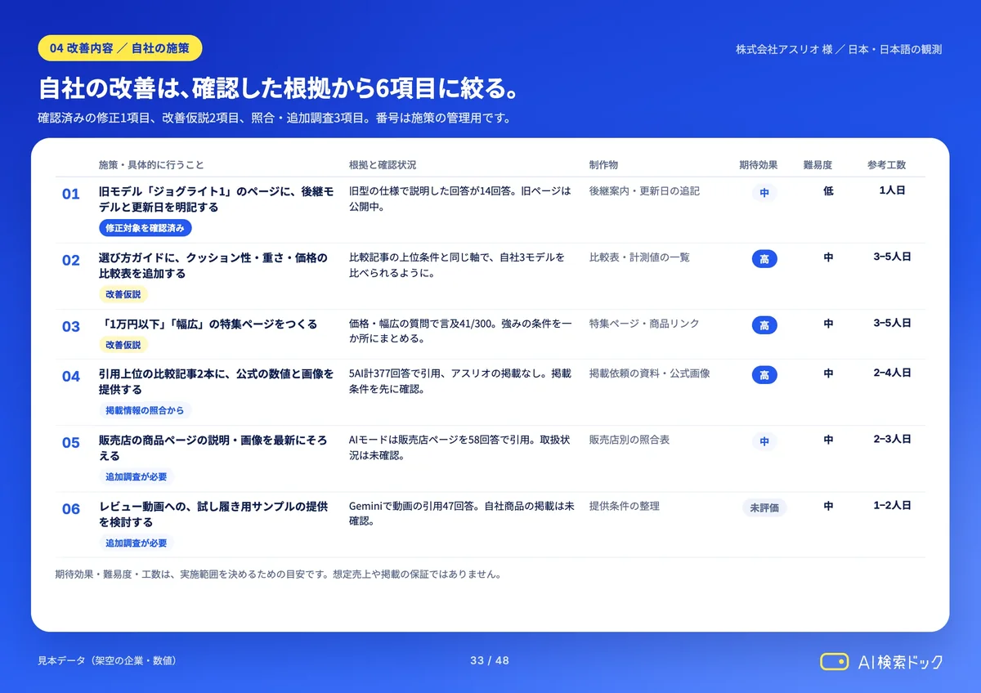Select the 「1万円以下」「幅広」の特集ページ measure title

(x=208, y=324)
